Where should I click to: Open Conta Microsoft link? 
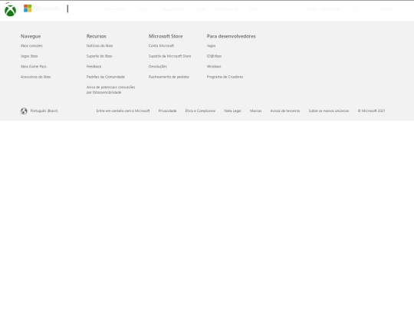click(161, 46)
